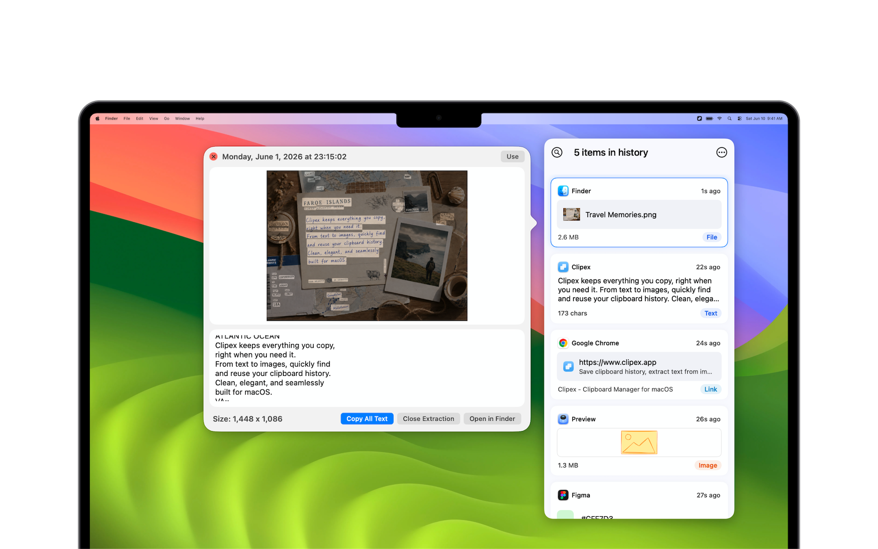Open the Finder menu
Image resolution: width=878 pixels, height=549 pixels.
pos(111,118)
